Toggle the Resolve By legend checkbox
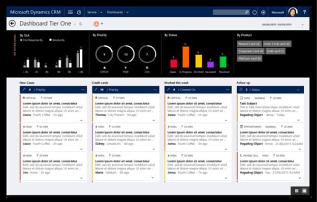This screenshot has height=202, width=317. pyautogui.click(x=50, y=40)
